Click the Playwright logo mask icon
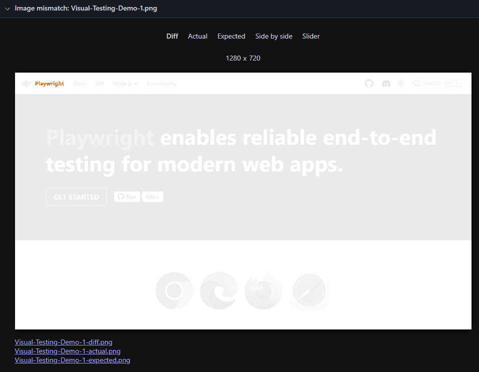 (x=26, y=83)
